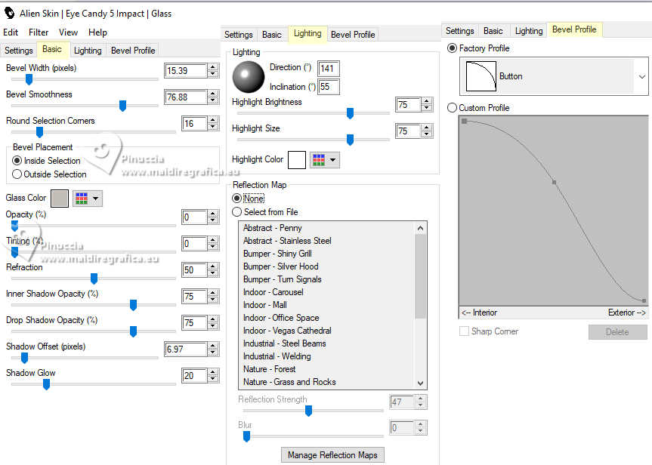Open Highlight Color dropdown arrow

(x=332, y=160)
